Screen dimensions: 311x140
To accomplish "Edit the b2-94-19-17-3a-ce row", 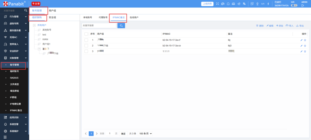I will click(x=301, y=46).
